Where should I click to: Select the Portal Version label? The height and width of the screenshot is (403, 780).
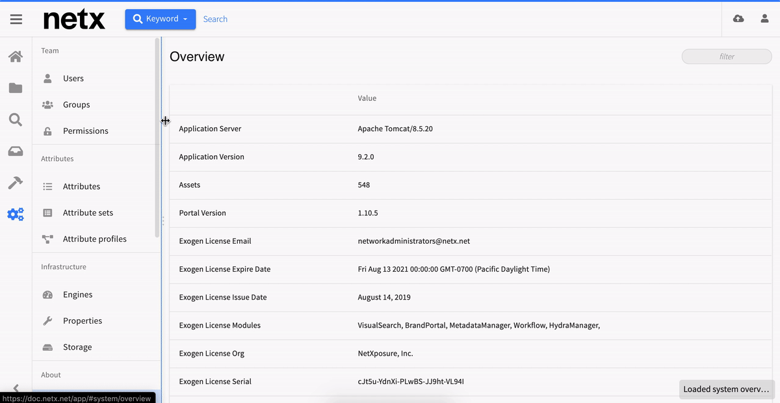tap(203, 213)
